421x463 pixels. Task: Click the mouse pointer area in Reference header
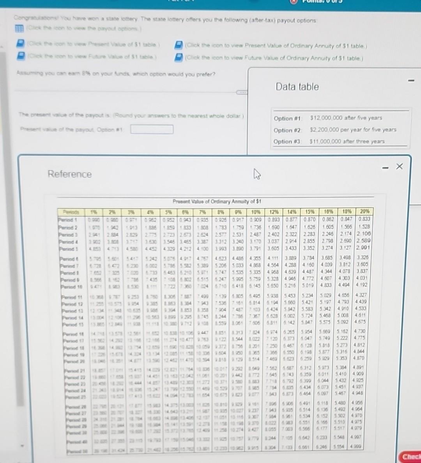tap(256, 174)
